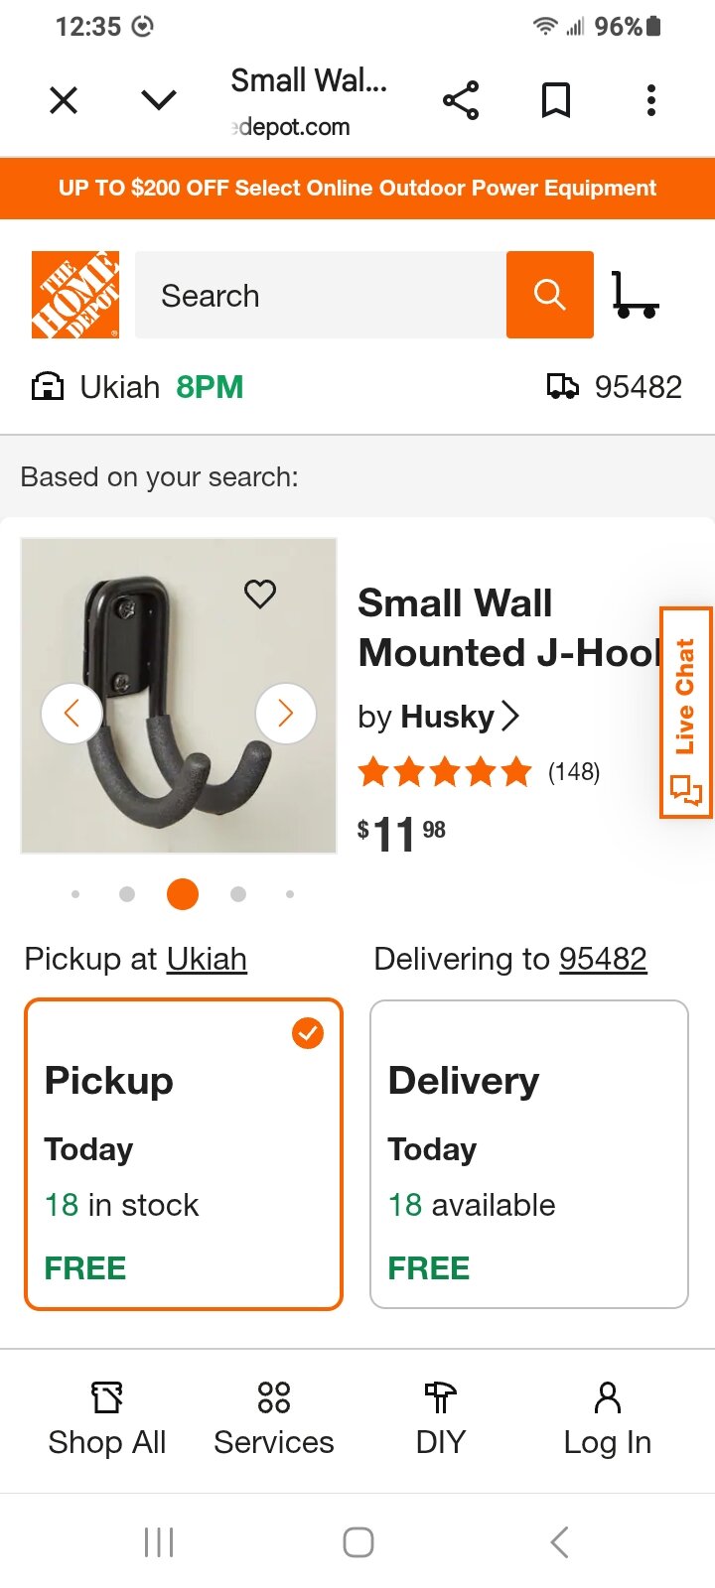Open Live Chat side tab

coord(686,713)
